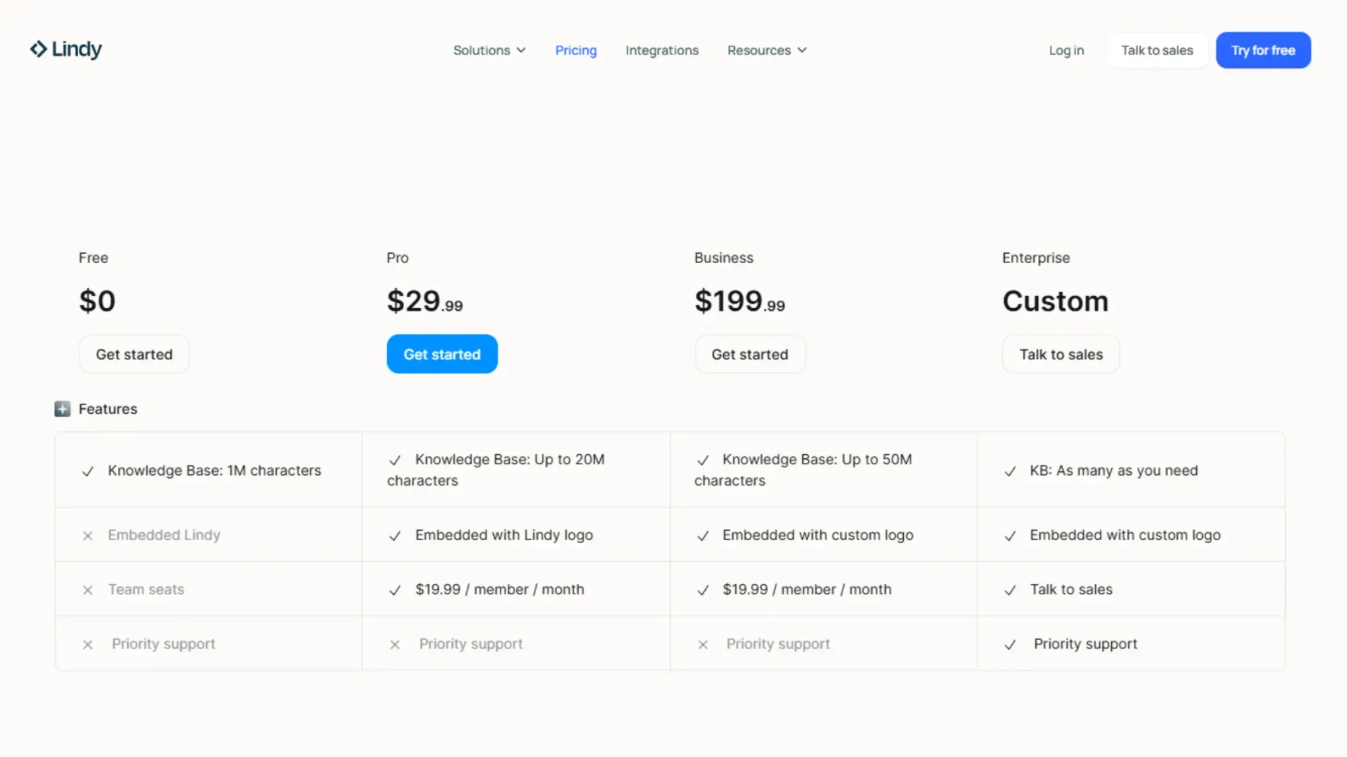
Task: Open the Resources dropdown
Action: click(x=766, y=50)
